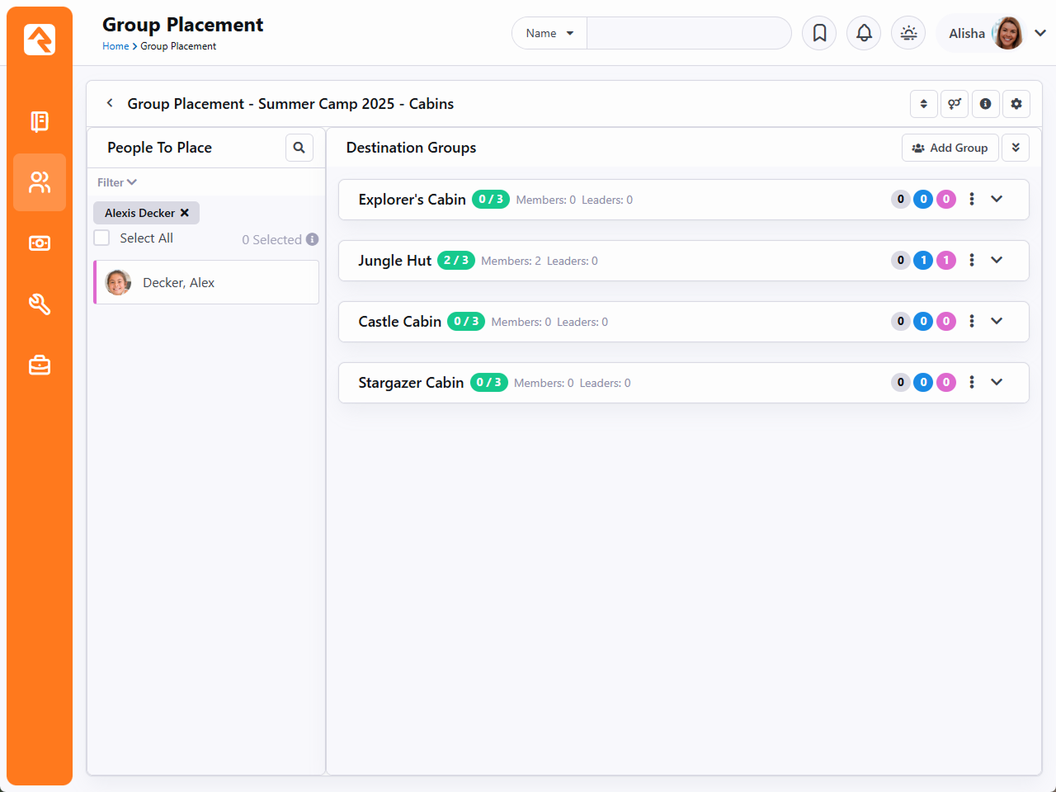This screenshot has width=1056, height=792.
Task: Go to Home breadcrumb link
Action: [x=115, y=46]
